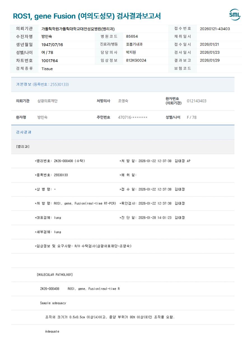Select the 처방명 ROS1, gene, Fusion(real-time RT-PCR) line
Screen dimensions: 252x357
pos(75,203)
